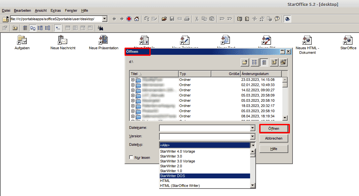Open the Ansicht menu
The image size is (359, 196).
41,10
